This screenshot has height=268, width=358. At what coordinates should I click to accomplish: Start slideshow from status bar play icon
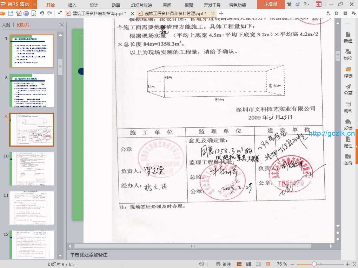(x=268, y=264)
